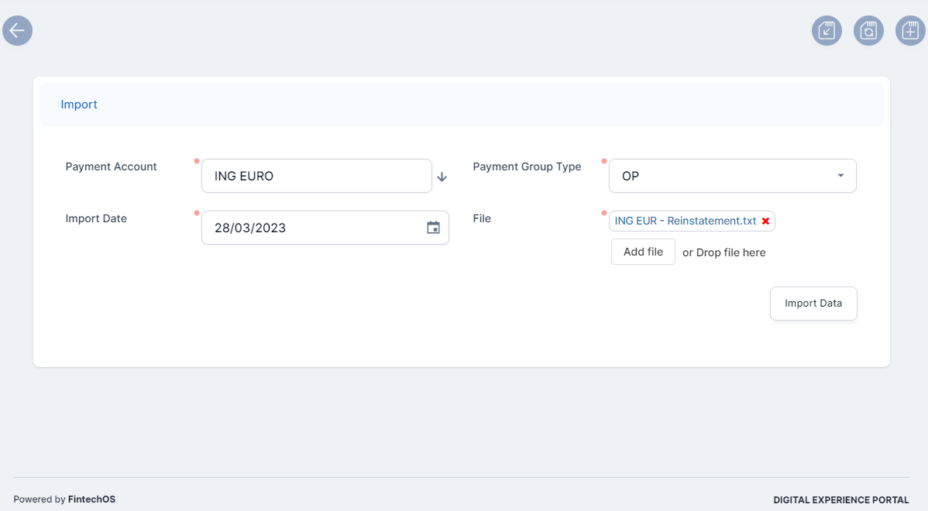
Task: Click the save and new icon
Action: pos(910,31)
